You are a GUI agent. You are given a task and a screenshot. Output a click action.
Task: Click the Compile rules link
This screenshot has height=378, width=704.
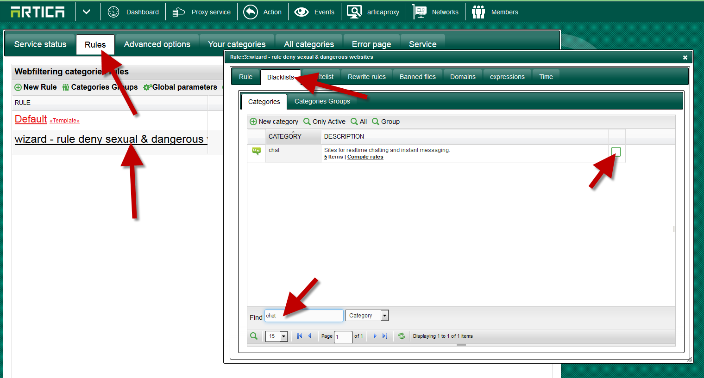(x=365, y=157)
